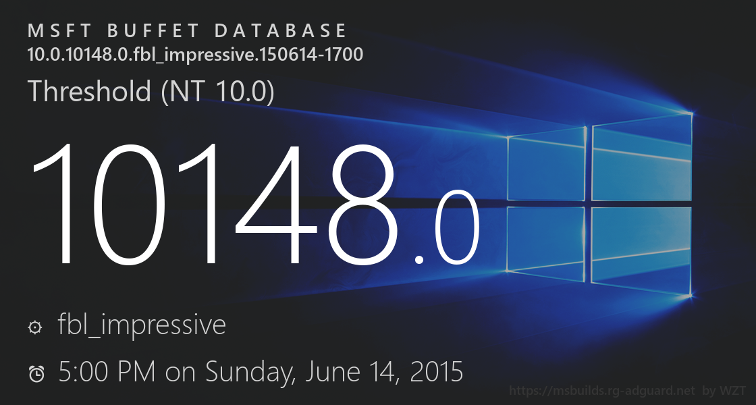Click the Threshold codename text
The height and width of the screenshot is (405, 756).
[89, 91]
